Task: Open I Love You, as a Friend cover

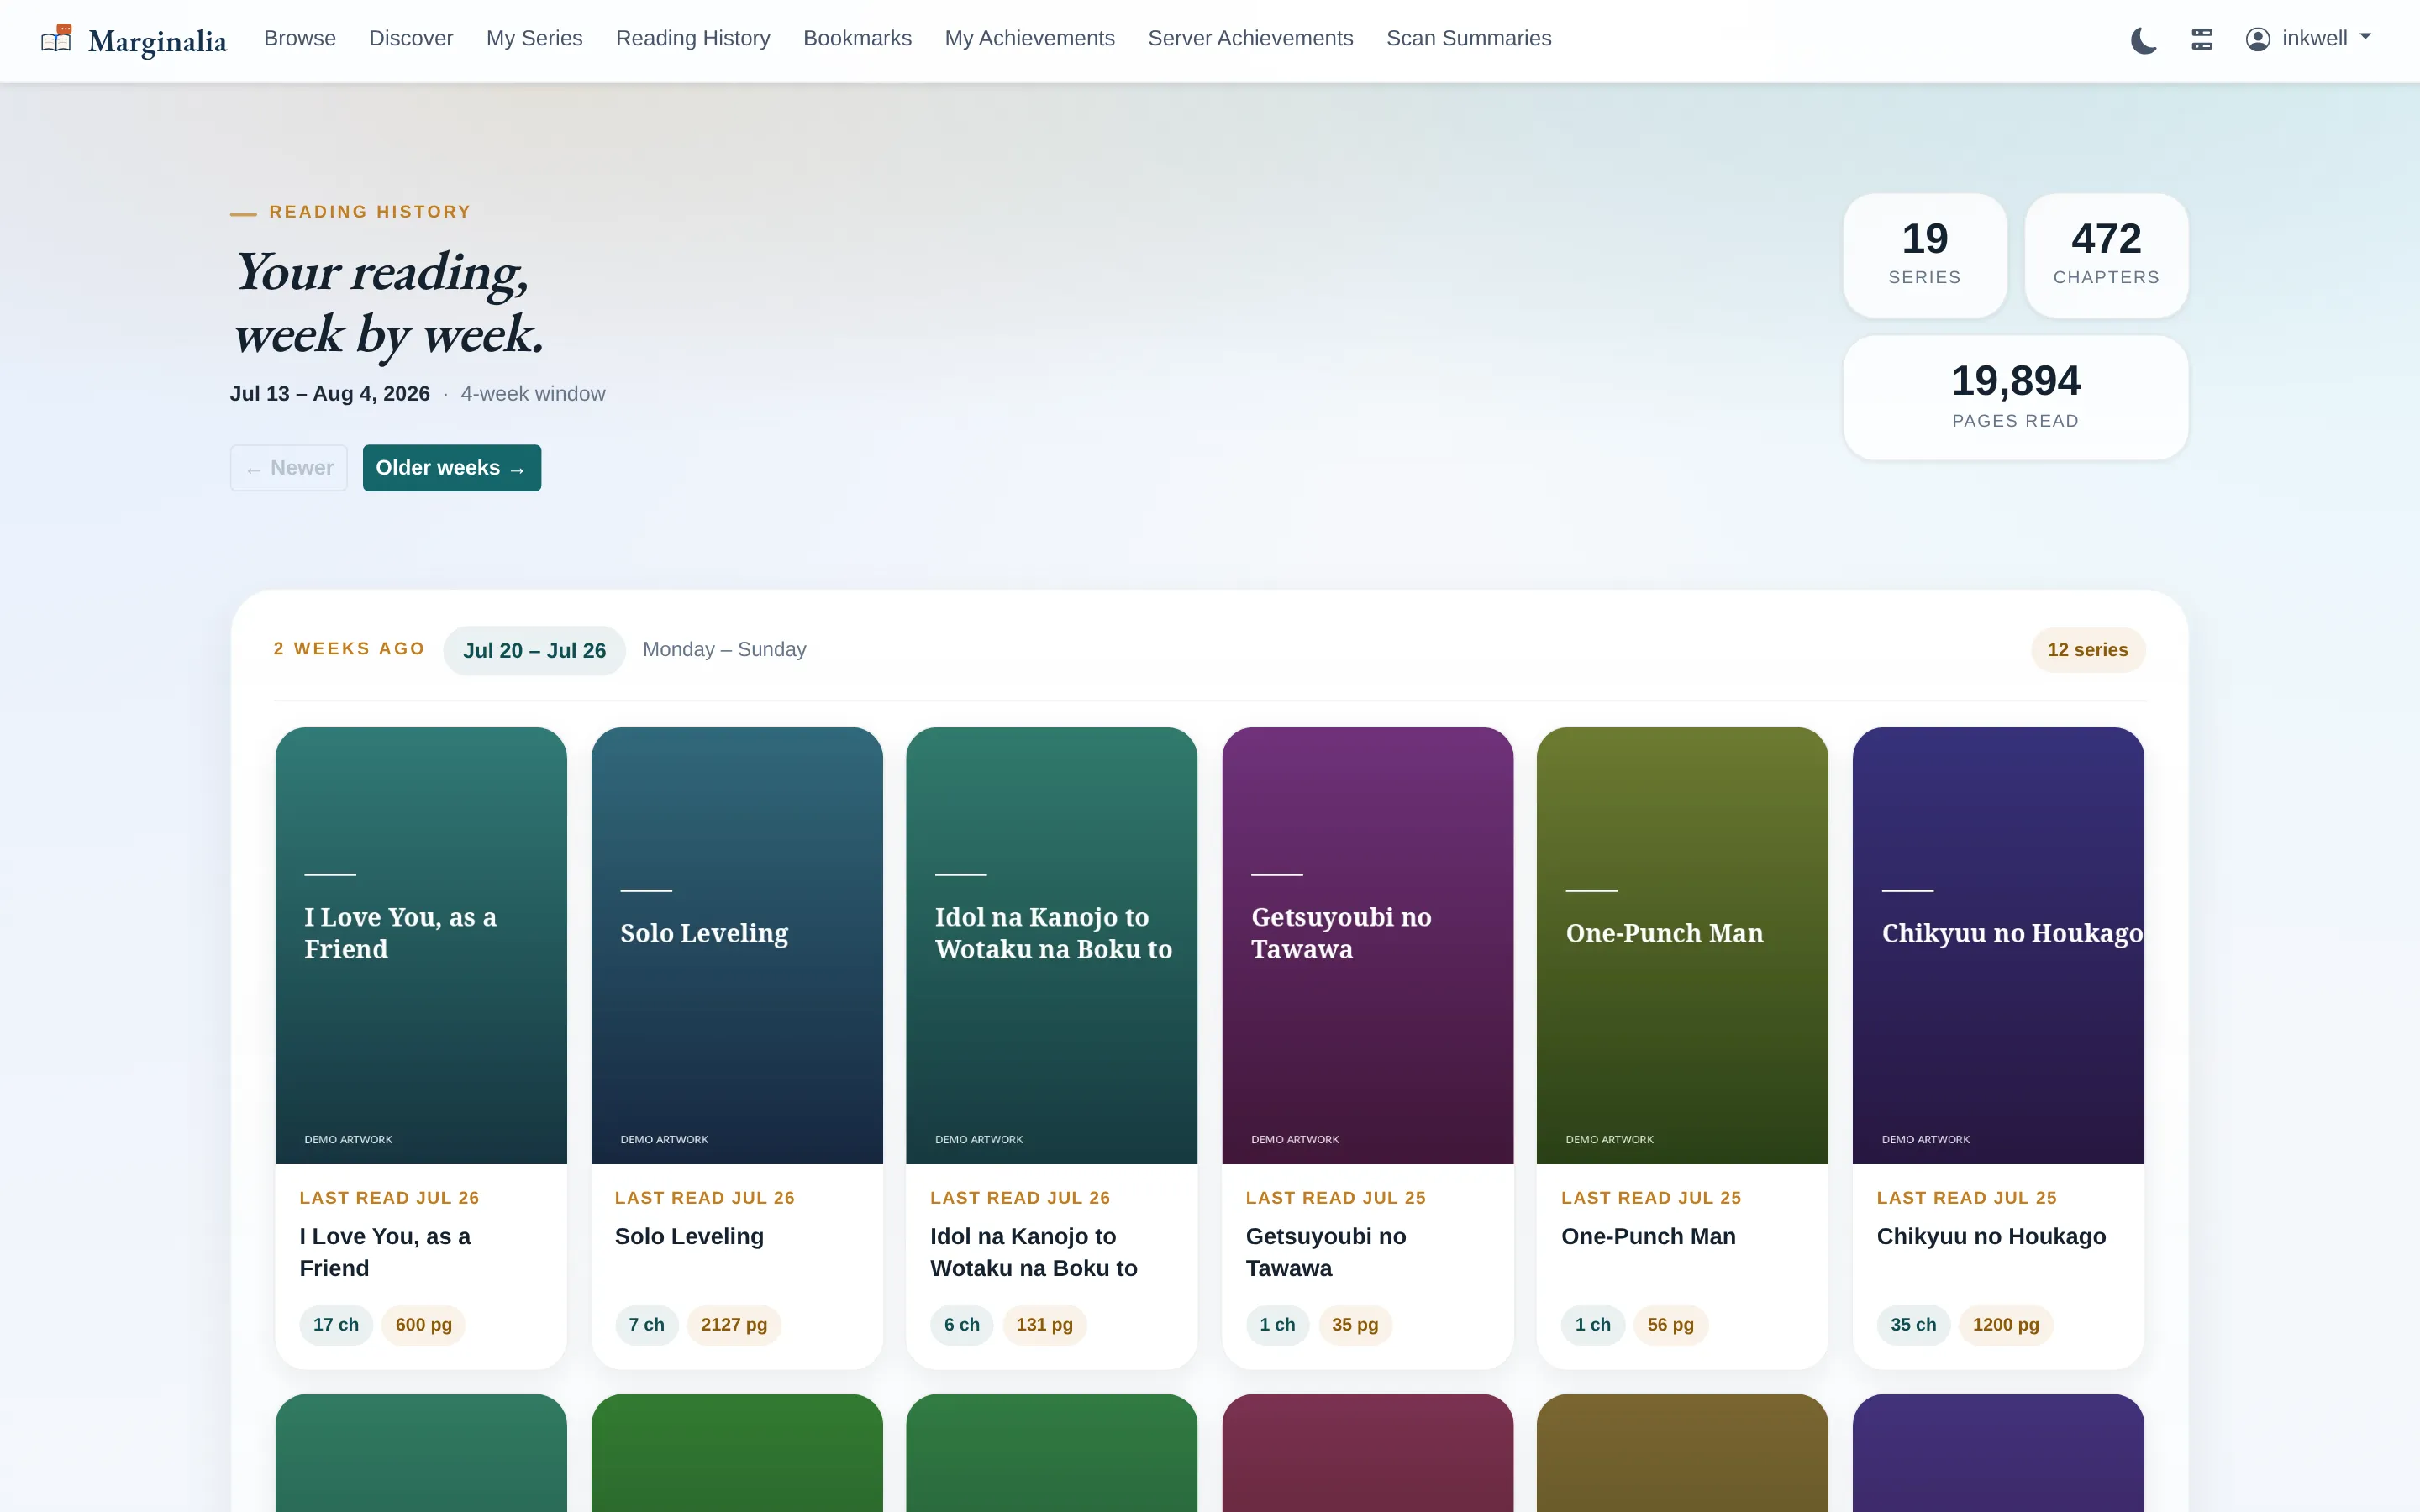Action: click(421, 945)
